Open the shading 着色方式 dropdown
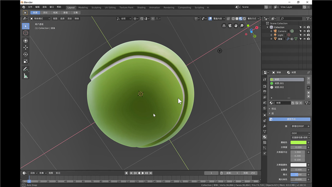 pyautogui.click(x=253, y=19)
